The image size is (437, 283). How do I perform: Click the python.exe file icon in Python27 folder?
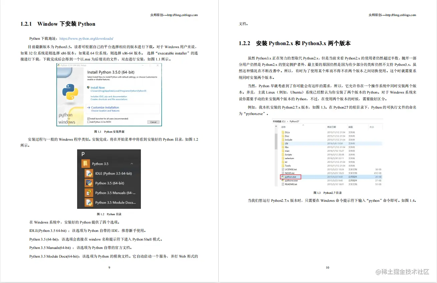pyautogui.click(x=282, y=177)
